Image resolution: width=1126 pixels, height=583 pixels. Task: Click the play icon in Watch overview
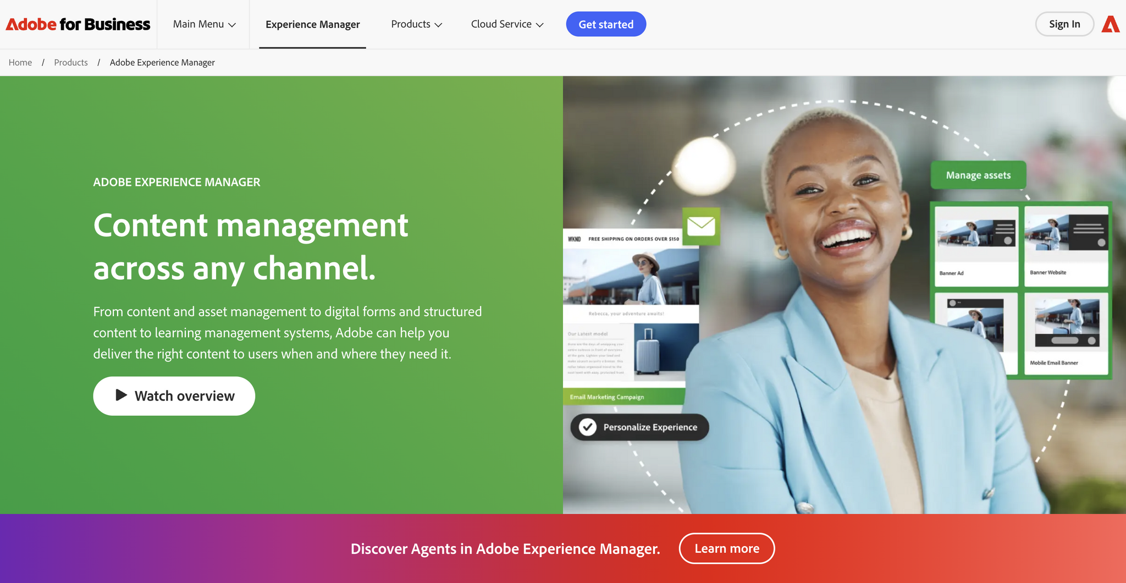click(x=122, y=395)
